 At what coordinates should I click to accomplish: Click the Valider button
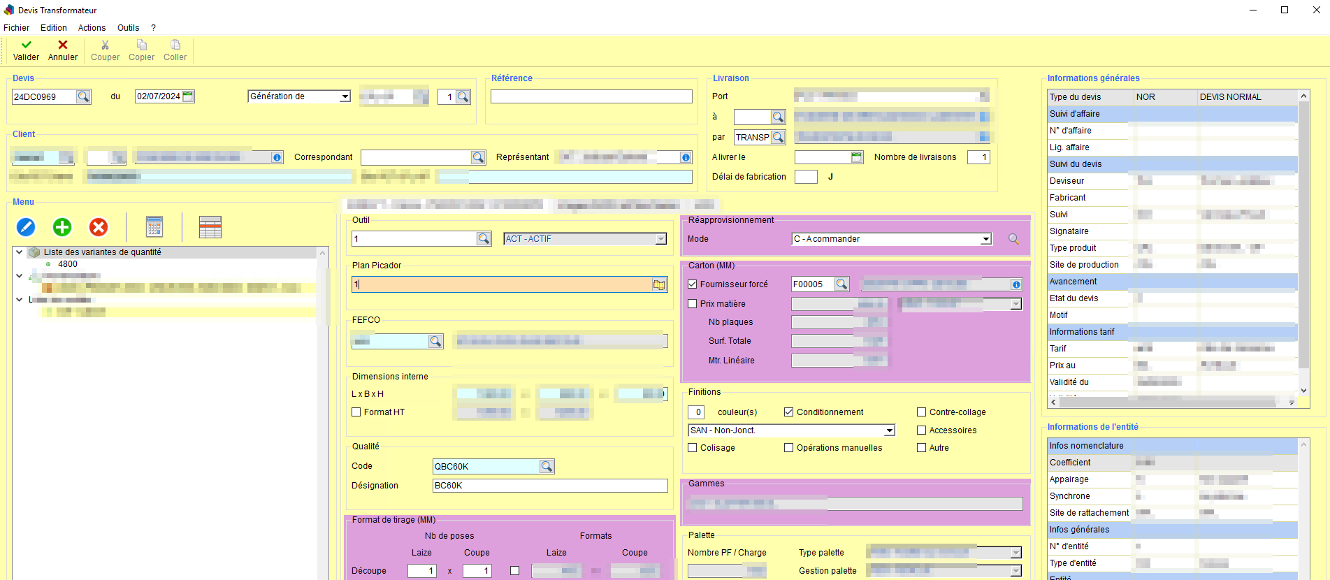click(x=26, y=50)
